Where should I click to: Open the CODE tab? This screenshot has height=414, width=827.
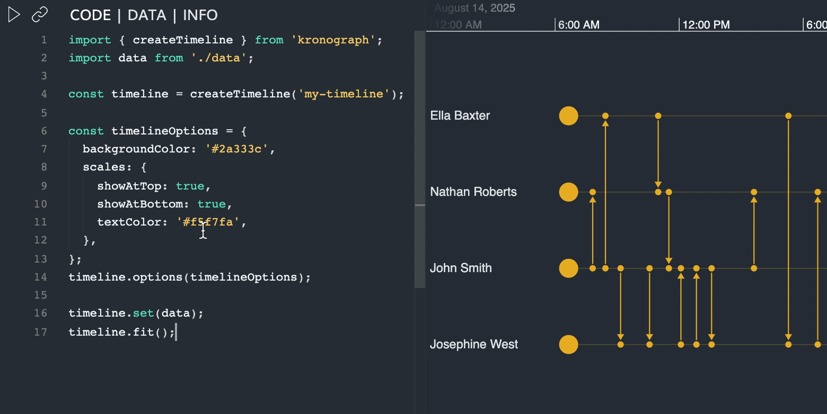[91, 15]
